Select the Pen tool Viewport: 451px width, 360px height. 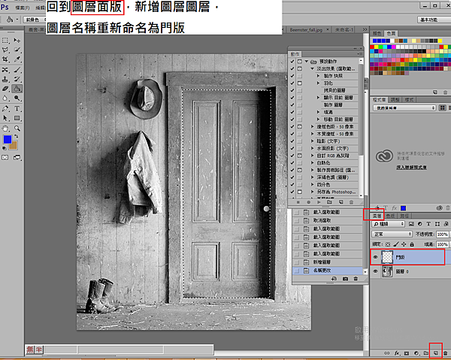[5, 109]
